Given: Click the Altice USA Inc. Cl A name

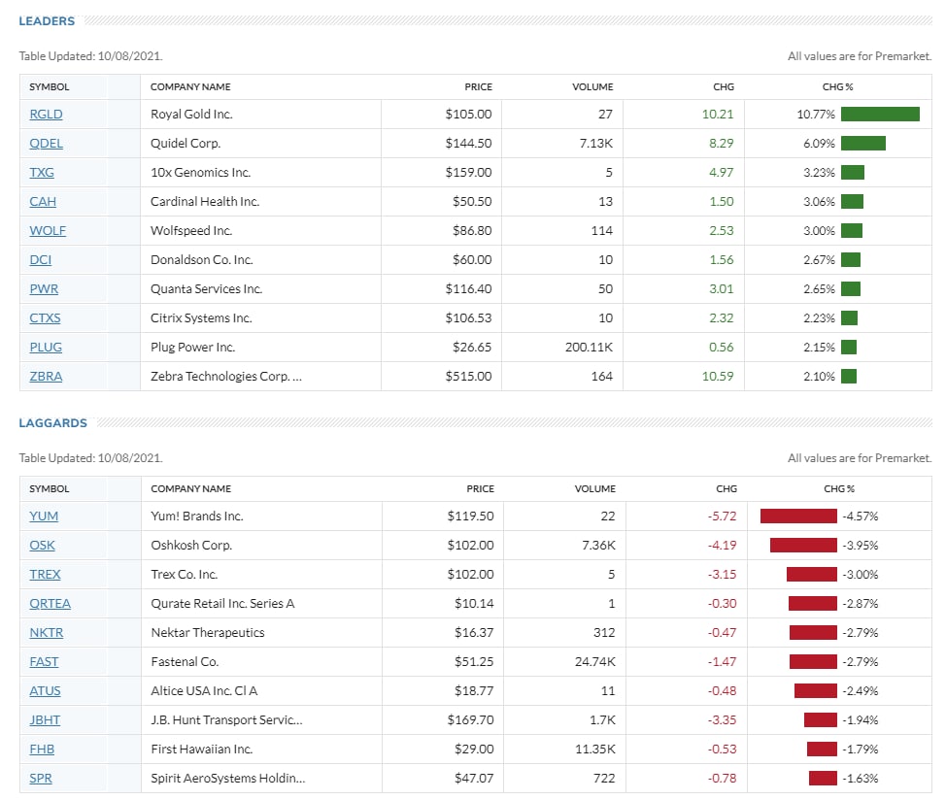Looking at the screenshot, I should pos(204,691).
